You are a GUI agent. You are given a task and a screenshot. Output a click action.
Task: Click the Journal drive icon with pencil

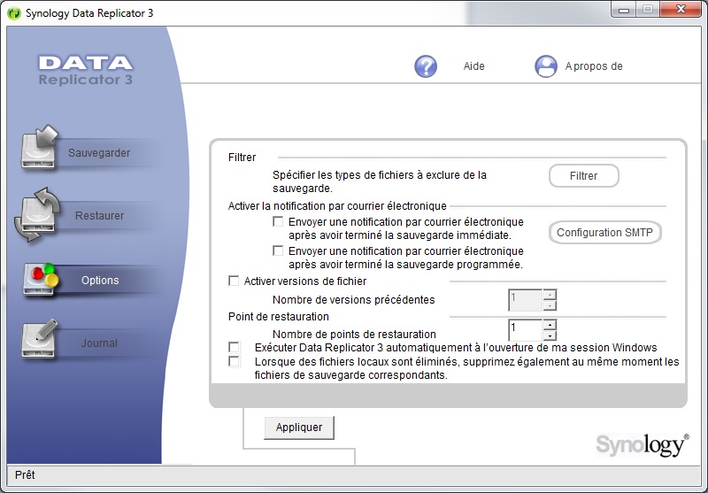pyautogui.click(x=40, y=340)
